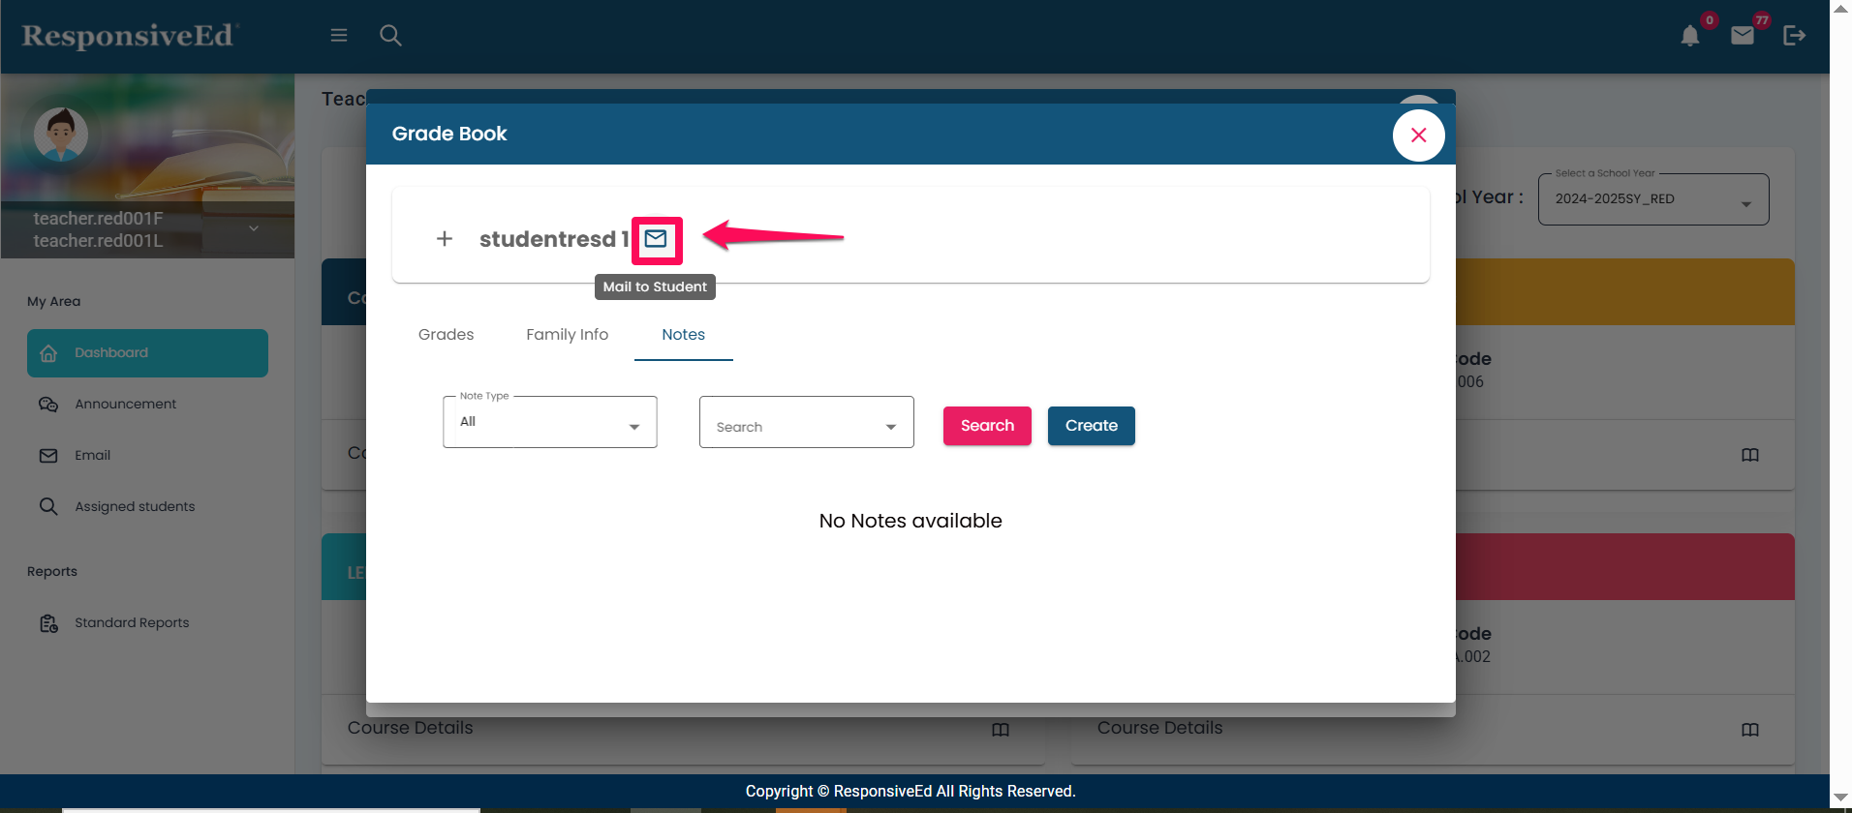Open the Search dropdown field
The width and height of the screenshot is (1852, 813).
(806, 423)
